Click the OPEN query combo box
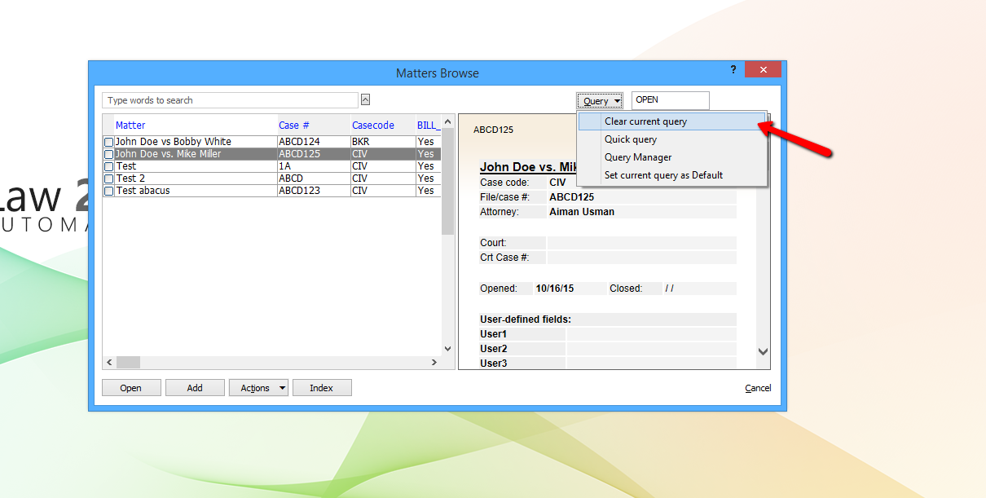The width and height of the screenshot is (986, 498). pyautogui.click(x=670, y=100)
